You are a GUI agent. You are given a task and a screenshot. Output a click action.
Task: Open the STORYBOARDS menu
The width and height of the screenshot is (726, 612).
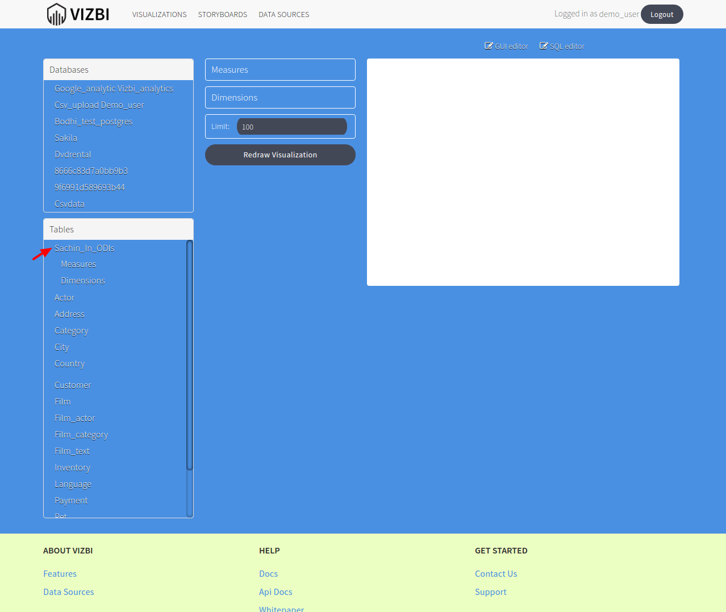point(222,14)
